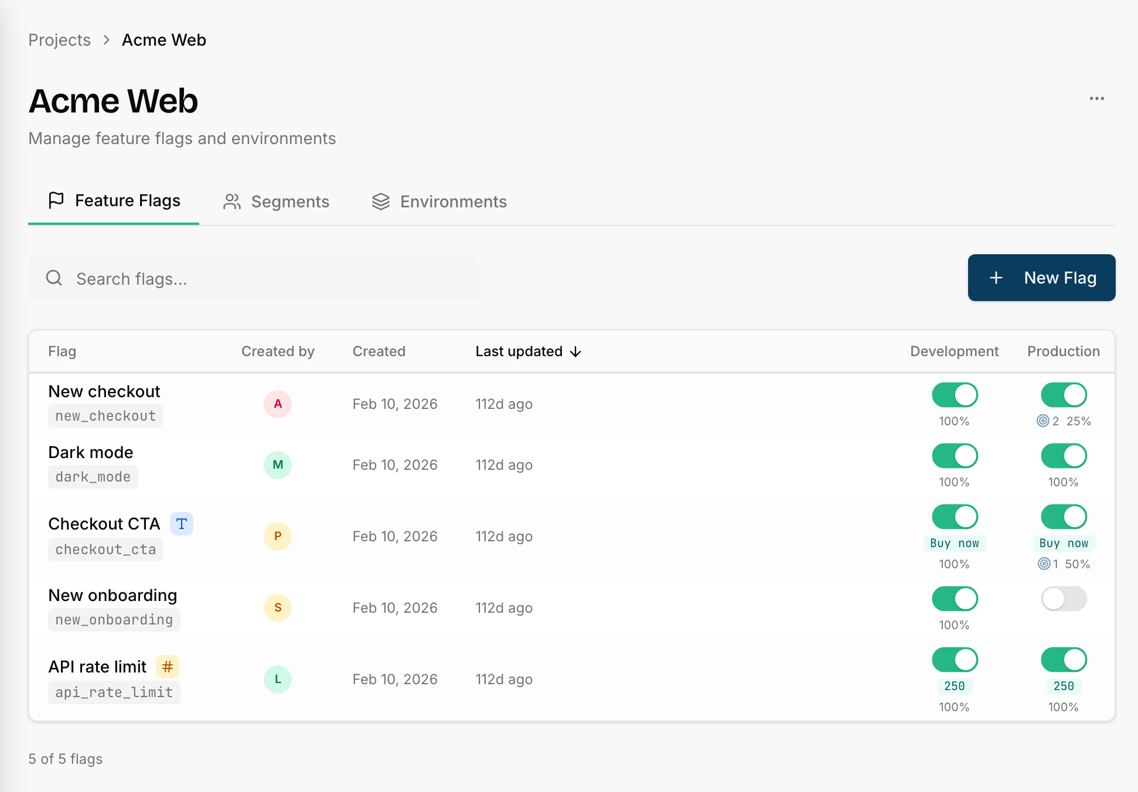This screenshot has width=1138, height=792.
Task: Sort by the Last updated column
Action: (x=528, y=351)
